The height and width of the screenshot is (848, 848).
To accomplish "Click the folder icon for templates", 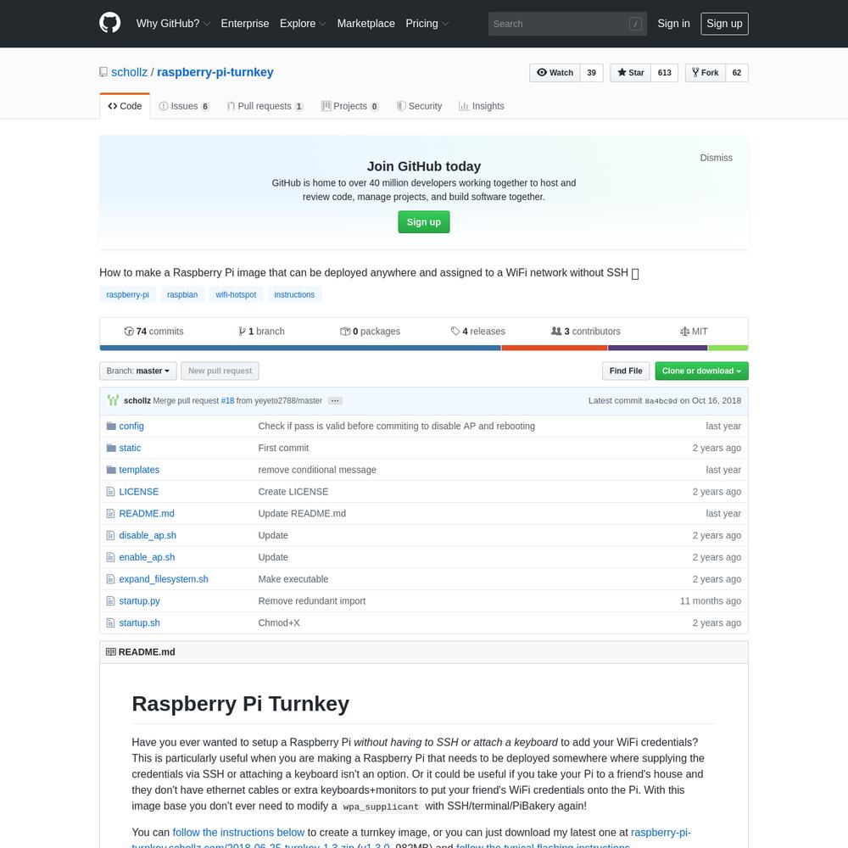I will point(111,470).
